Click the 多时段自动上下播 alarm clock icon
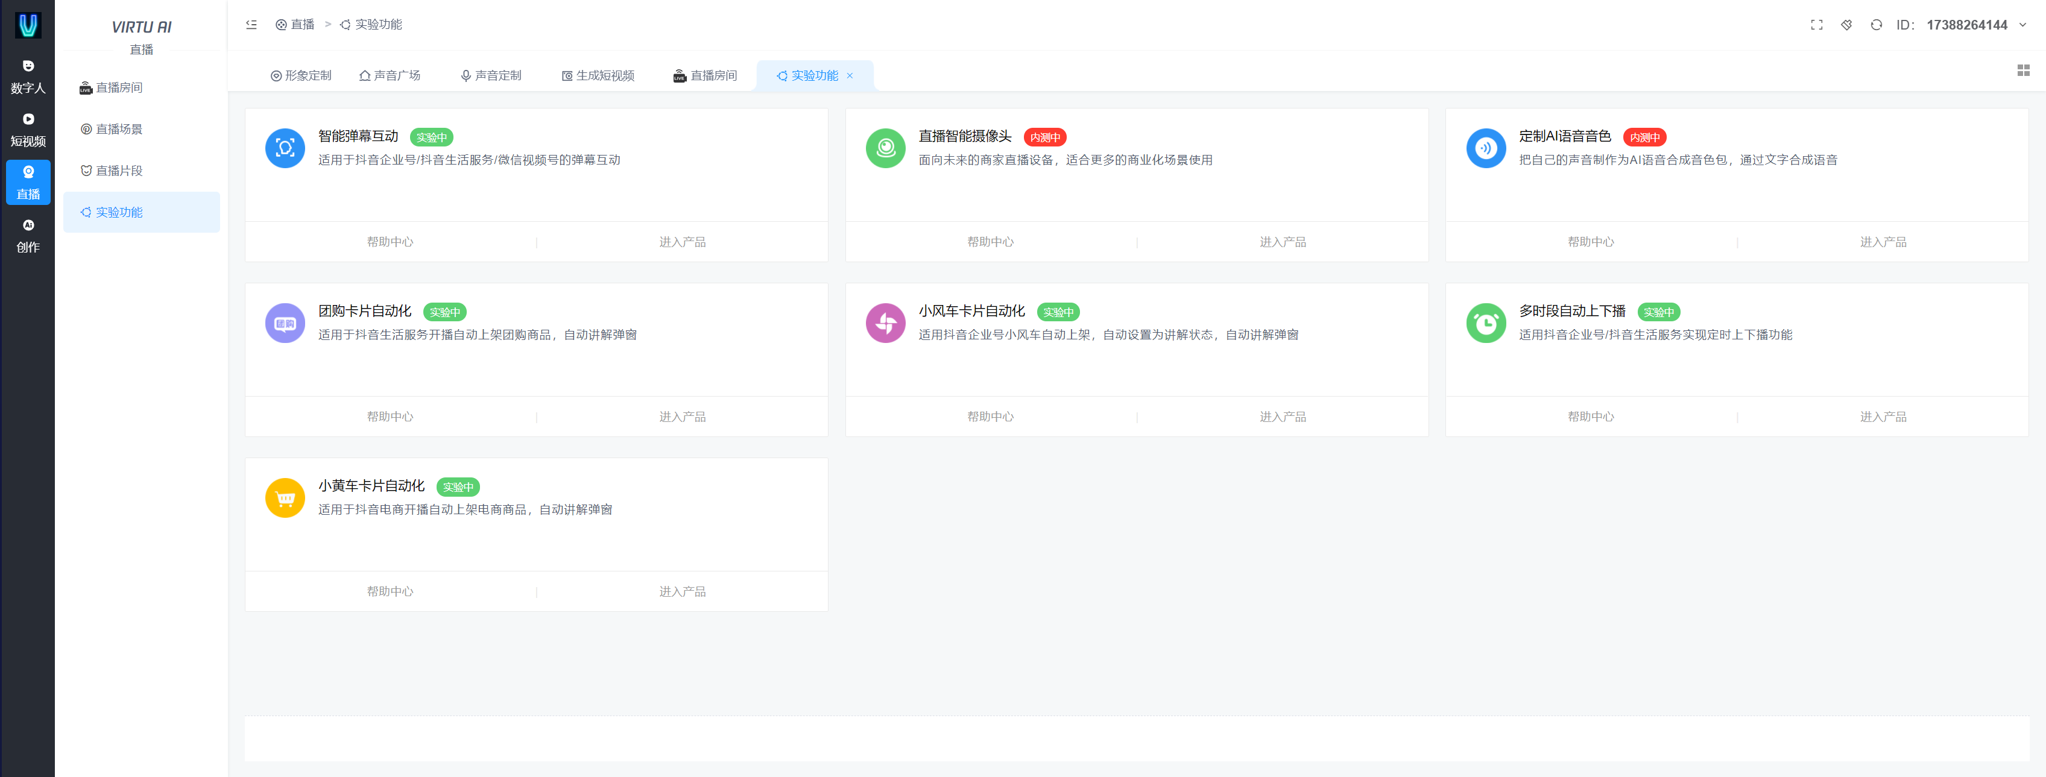 point(1486,323)
